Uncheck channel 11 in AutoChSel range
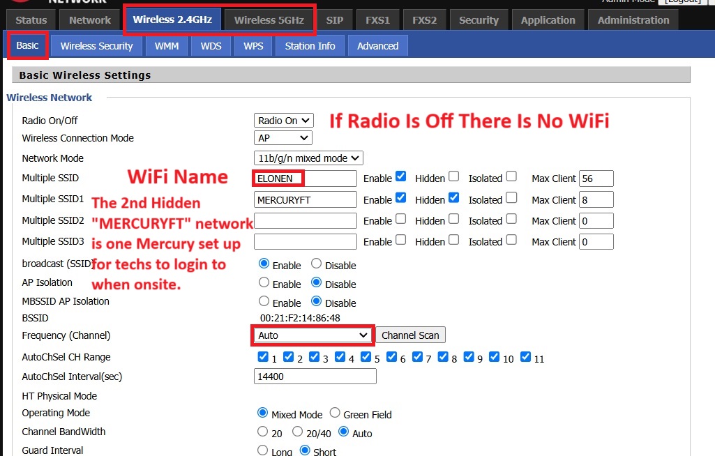This screenshot has width=715, height=456. point(525,357)
